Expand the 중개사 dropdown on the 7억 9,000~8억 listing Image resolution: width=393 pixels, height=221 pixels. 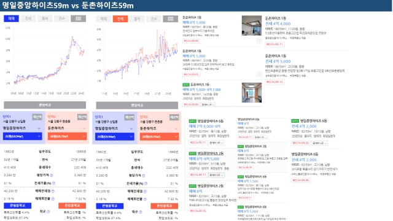tap(217, 142)
